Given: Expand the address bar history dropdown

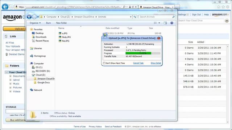Looking at the screenshot, I should [x=130, y=17].
